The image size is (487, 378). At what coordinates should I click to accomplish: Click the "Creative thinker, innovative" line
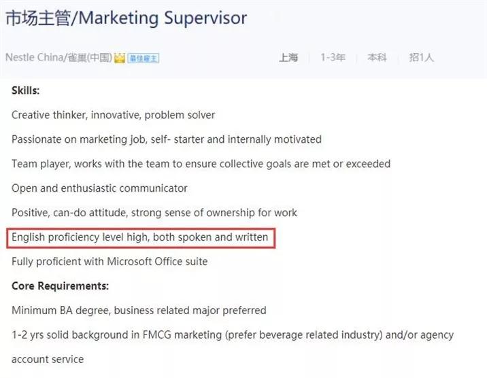pyautogui.click(x=113, y=115)
